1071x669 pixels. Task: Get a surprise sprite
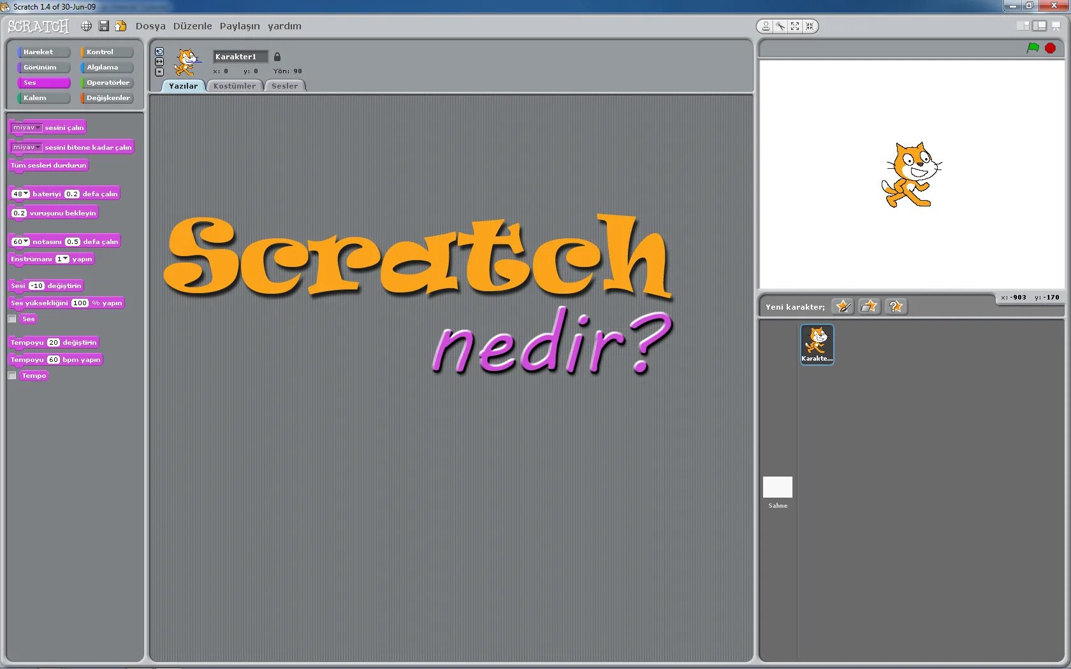click(x=896, y=306)
